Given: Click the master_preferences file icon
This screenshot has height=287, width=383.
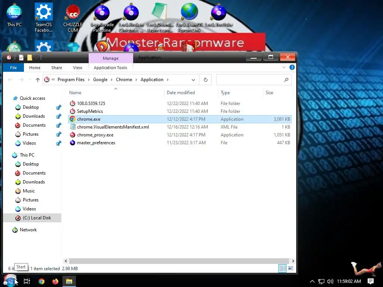Looking at the screenshot, I should 73,142.
